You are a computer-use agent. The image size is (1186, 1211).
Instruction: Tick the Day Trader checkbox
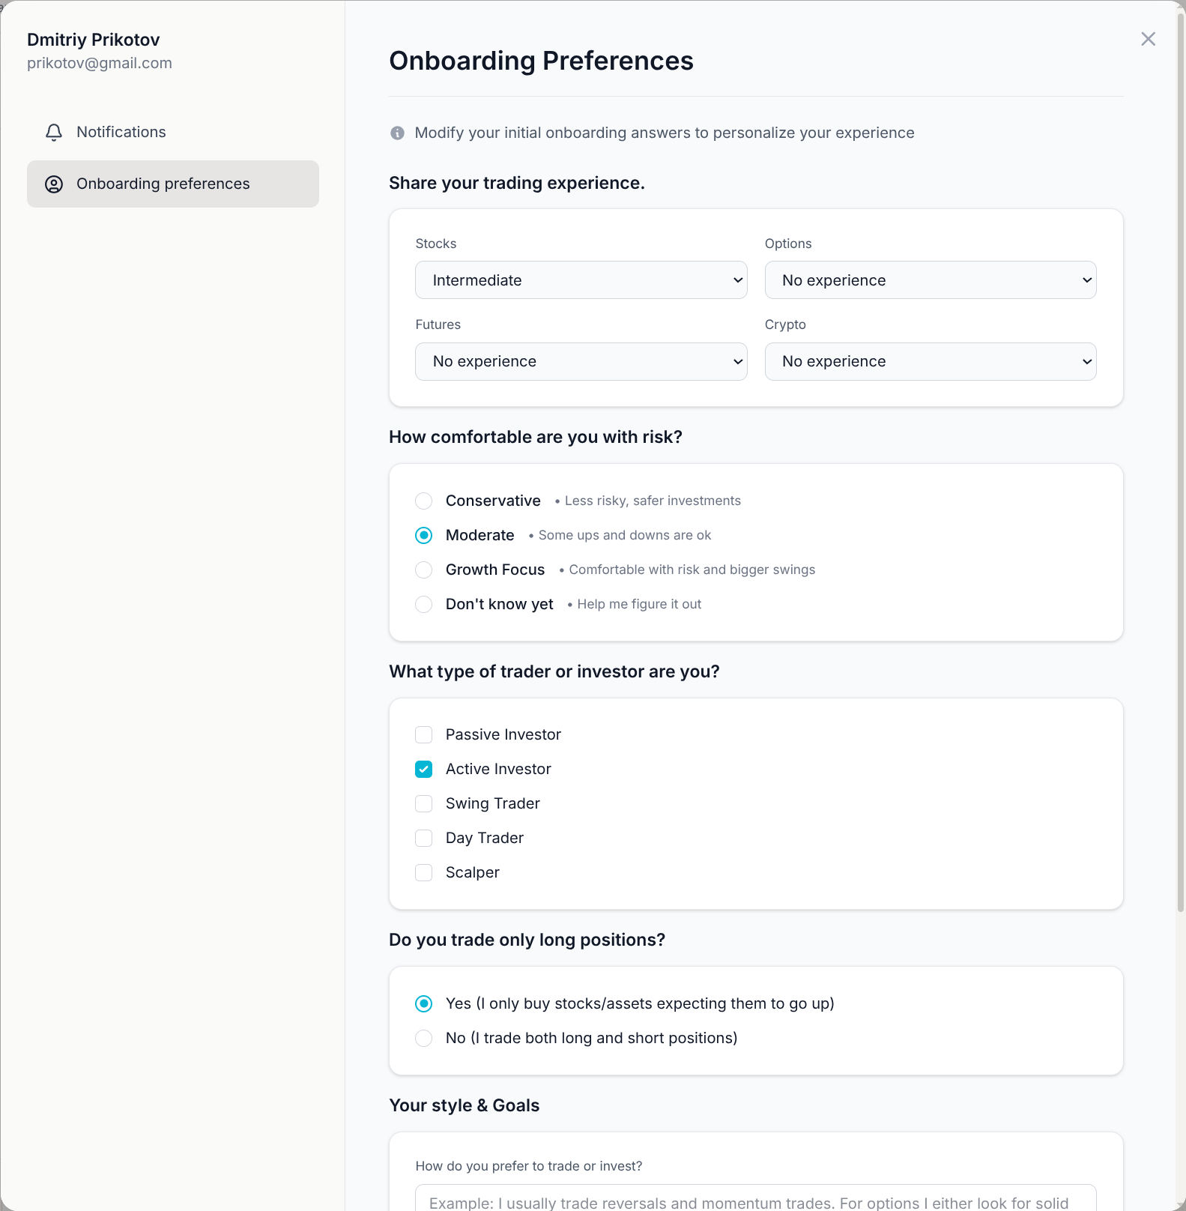424,839
